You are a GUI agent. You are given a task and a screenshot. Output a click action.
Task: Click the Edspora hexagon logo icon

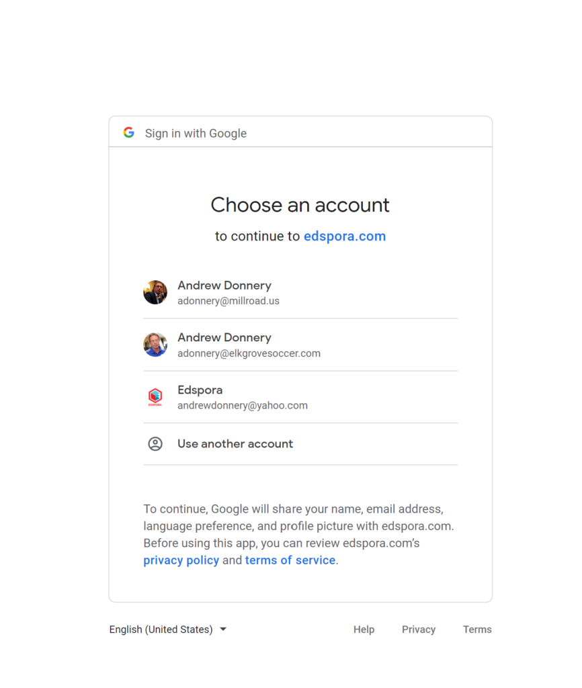click(x=155, y=397)
